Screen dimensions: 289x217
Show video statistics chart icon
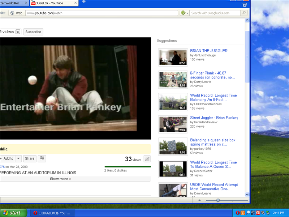tap(147, 159)
